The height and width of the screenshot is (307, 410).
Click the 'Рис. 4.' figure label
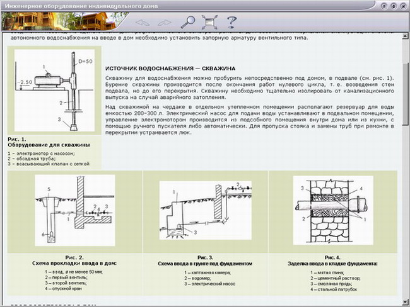pyautogui.click(x=332, y=258)
